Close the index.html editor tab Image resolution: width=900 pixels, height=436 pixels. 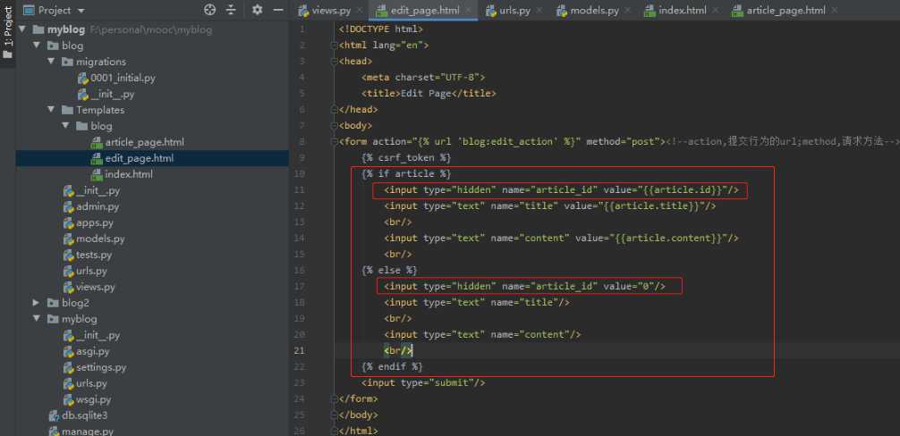(715, 11)
